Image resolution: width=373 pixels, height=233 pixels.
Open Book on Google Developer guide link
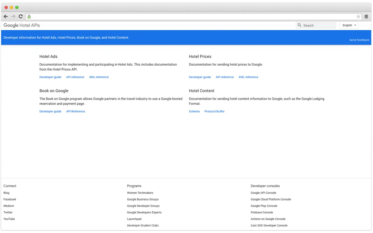click(50, 111)
